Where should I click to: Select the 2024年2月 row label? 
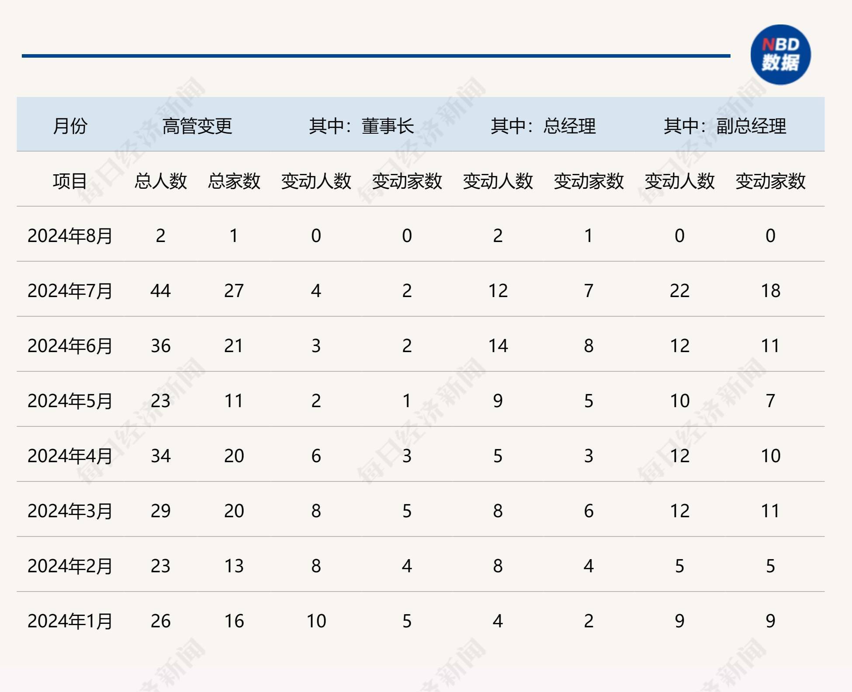70,566
